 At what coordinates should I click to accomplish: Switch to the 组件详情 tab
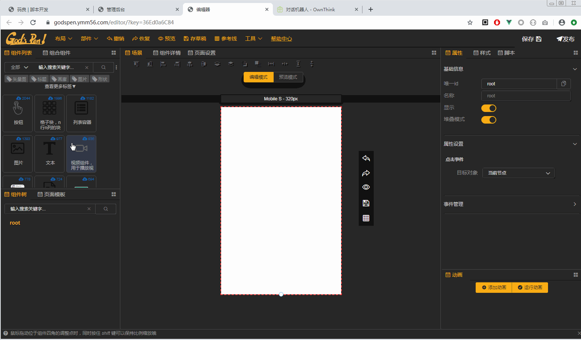coord(167,53)
